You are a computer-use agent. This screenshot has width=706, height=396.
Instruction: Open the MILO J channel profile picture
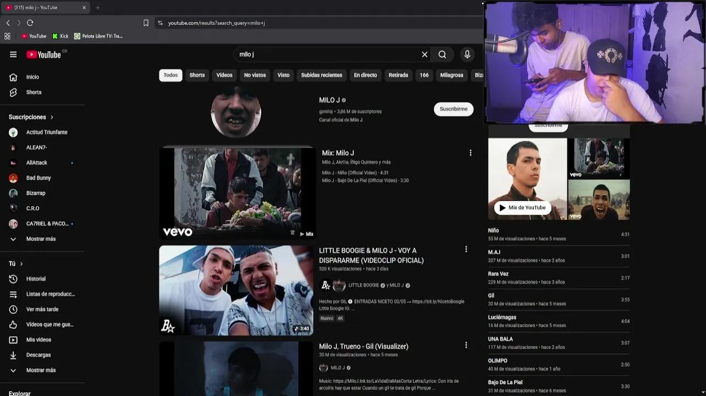[x=236, y=112]
